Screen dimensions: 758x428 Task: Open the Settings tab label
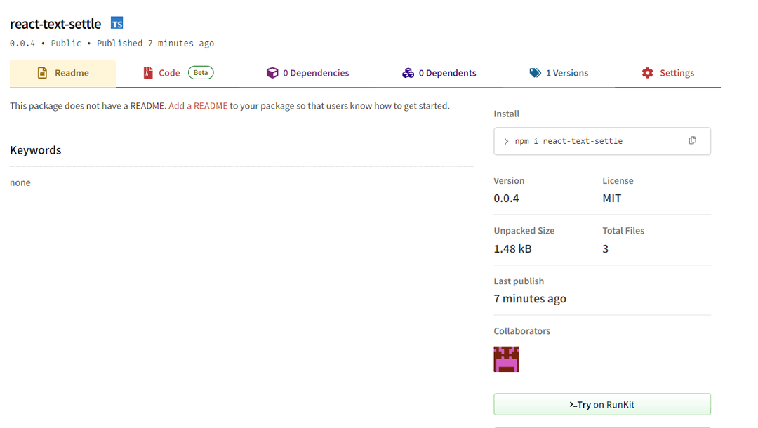pyautogui.click(x=677, y=73)
